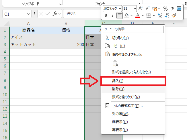Click the select all corner triangle
The width and height of the screenshot is (187, 140).
point(6,23)
